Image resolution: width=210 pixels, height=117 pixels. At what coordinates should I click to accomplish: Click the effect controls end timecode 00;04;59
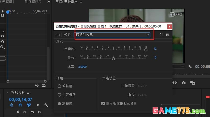pos(40,11)
